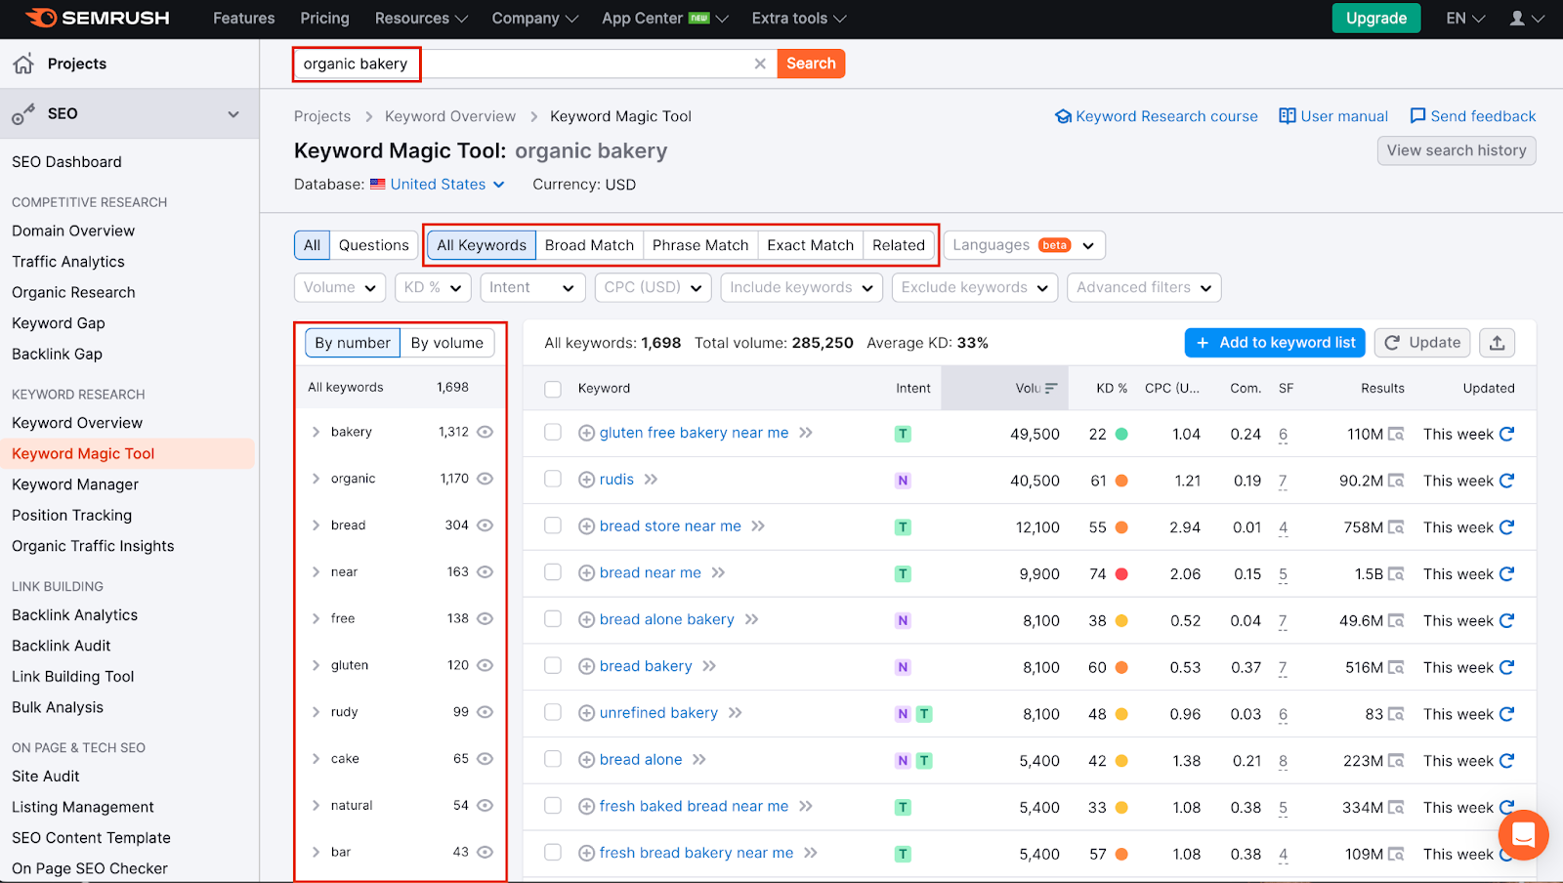Click the Update button
Image resolution: width=1563 pixels, height=883 pixels.
[1423, 343]
